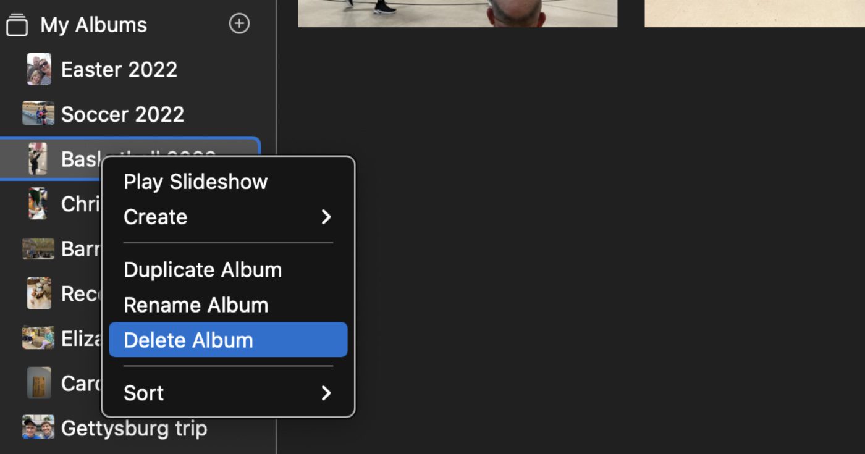Screen dimensions: 865x454
Task: Open the Gettysburg trip album label
Action: pyautogui.click(x=134, y=428)
